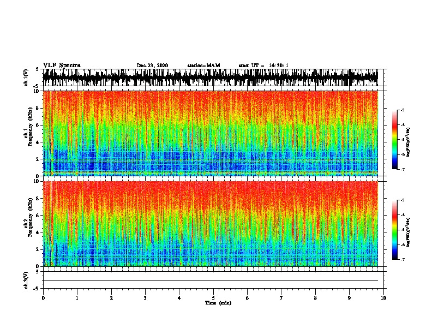Select the ch.2 "Frequency (kHz)" axis label
432x334 pixels.
30,217
